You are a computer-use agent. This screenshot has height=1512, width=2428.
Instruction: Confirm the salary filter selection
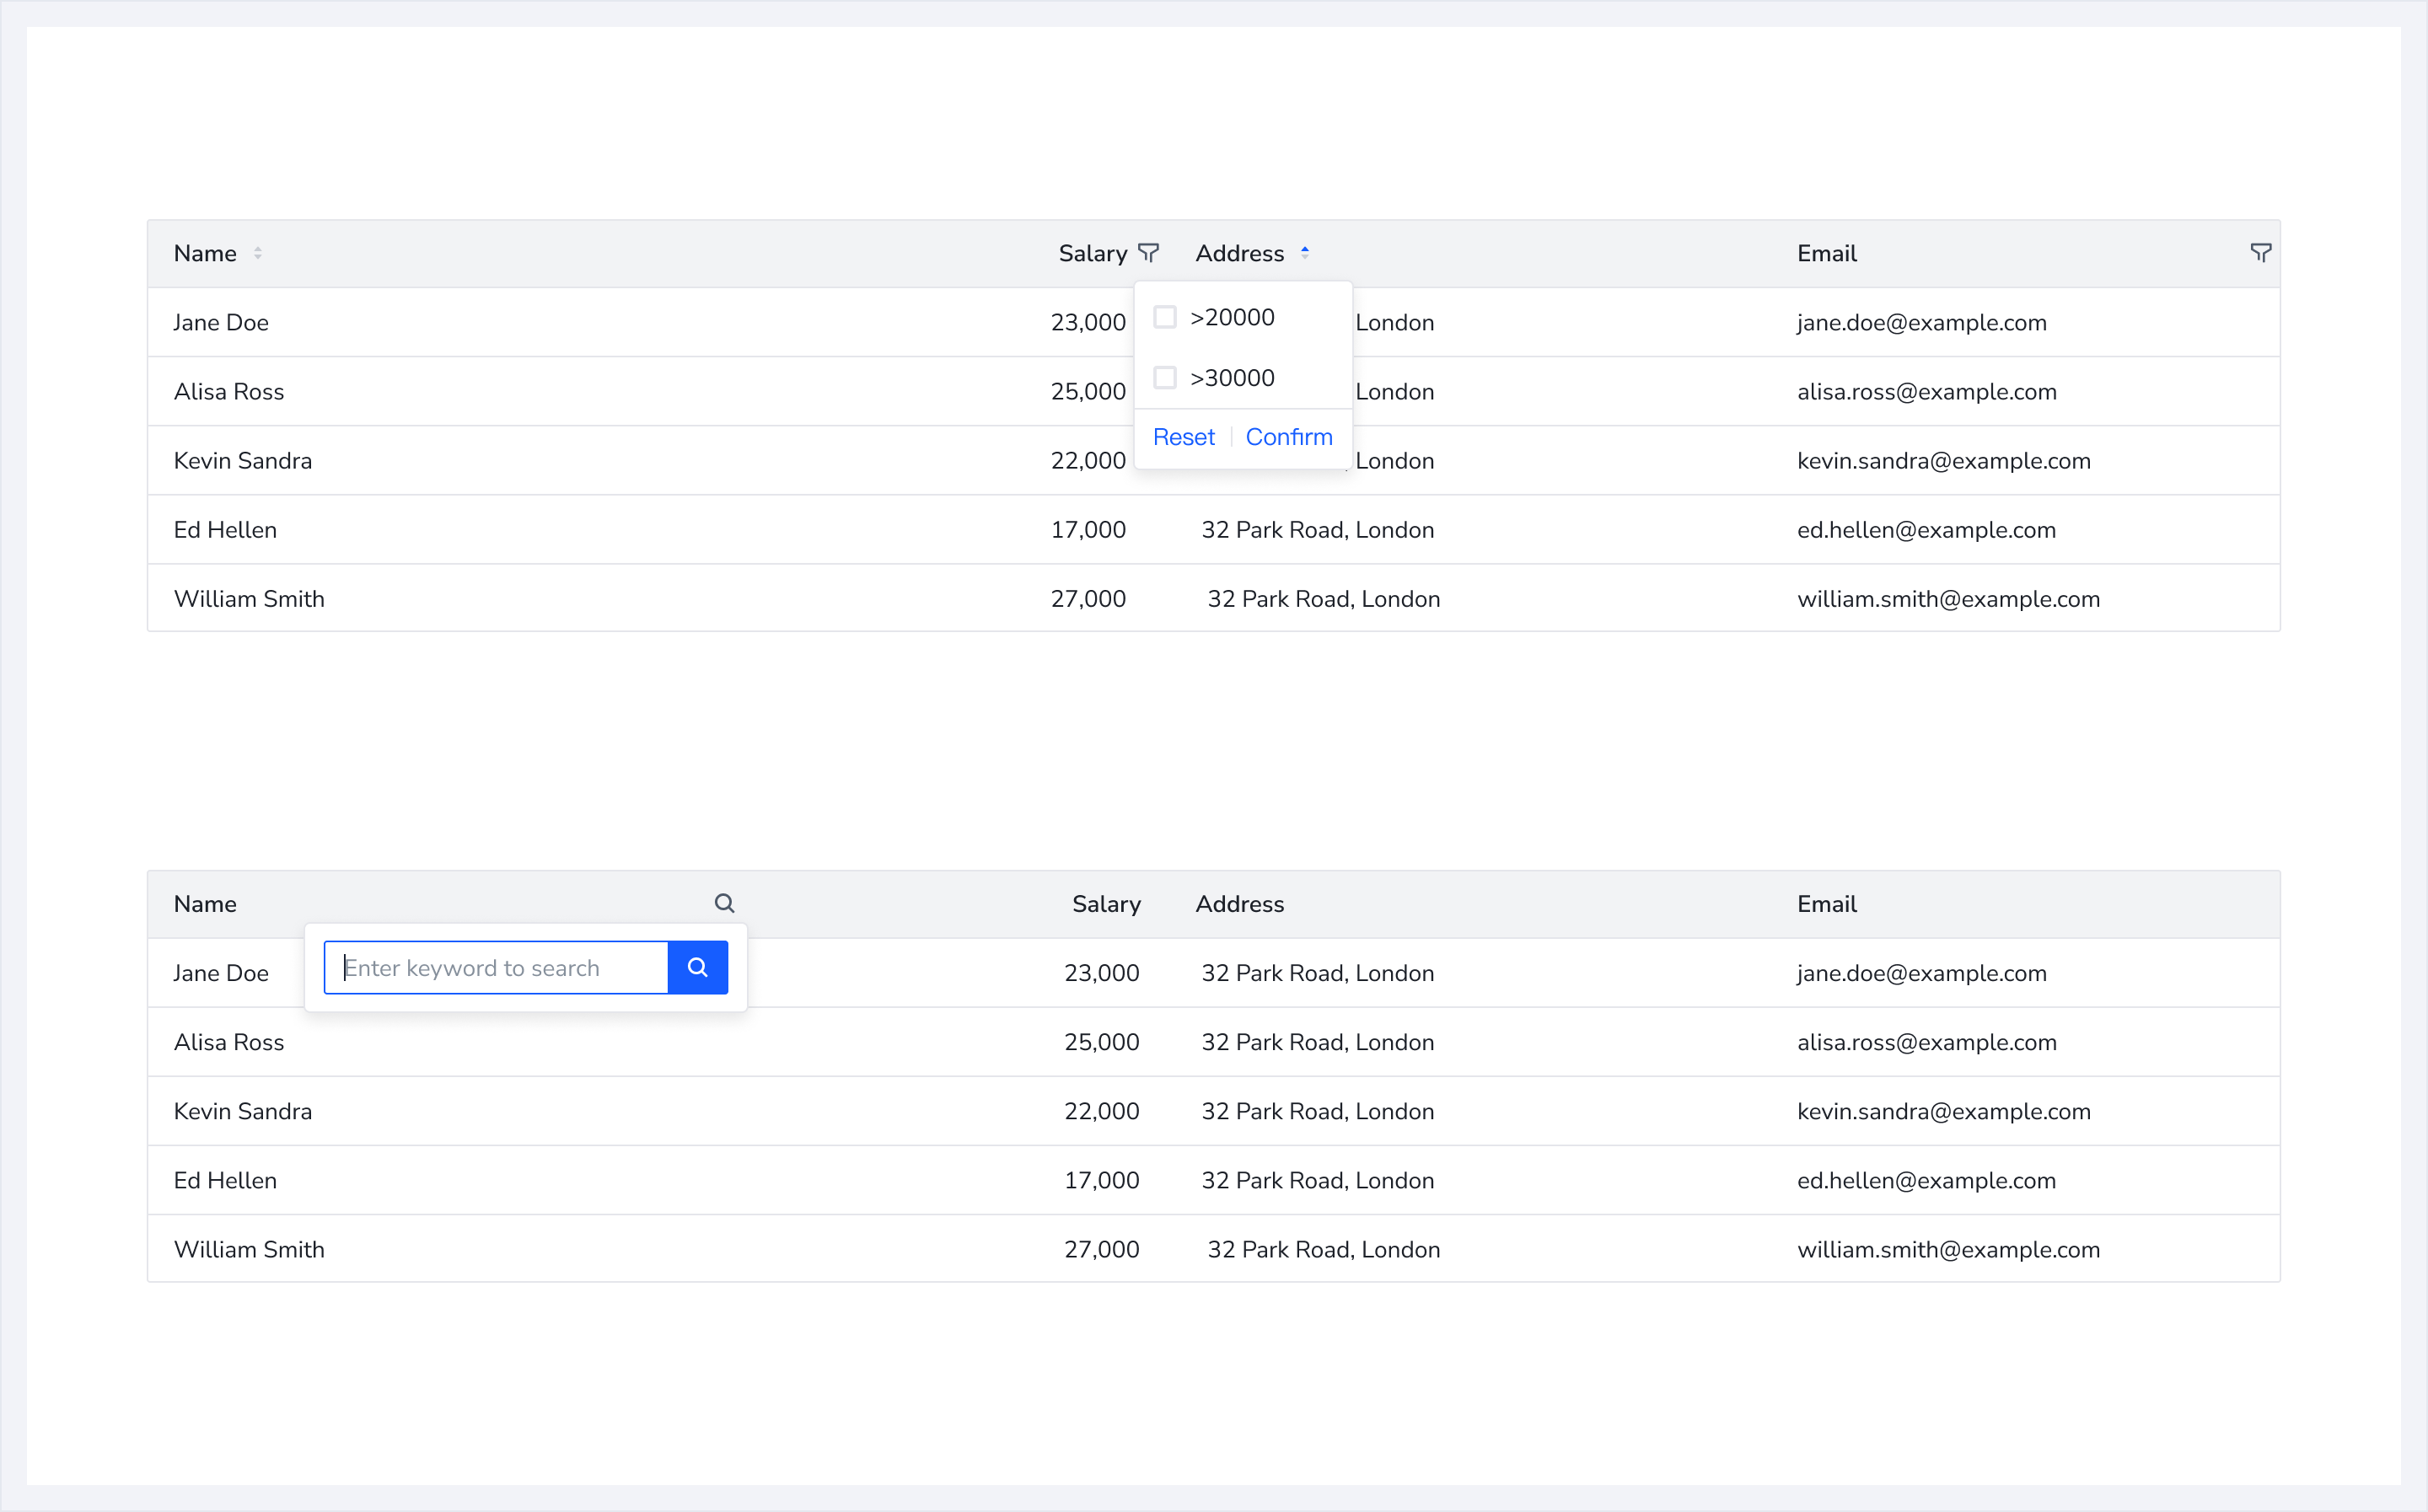coord(1288,437)
